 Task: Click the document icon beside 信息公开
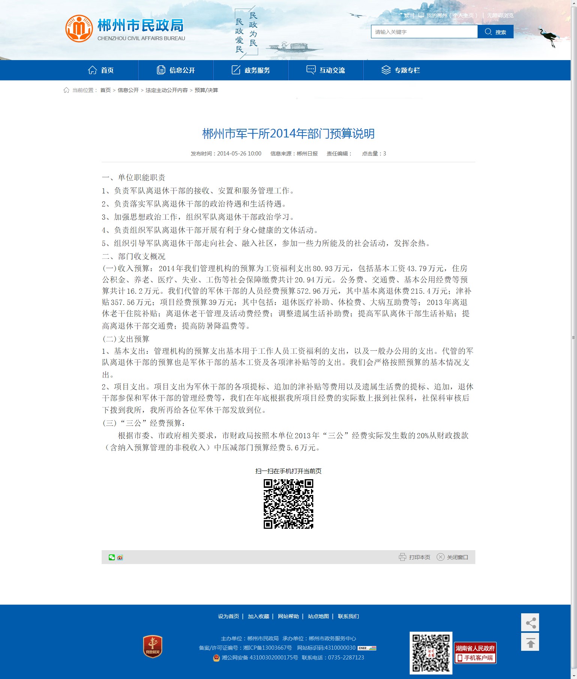tap(161, 70)
